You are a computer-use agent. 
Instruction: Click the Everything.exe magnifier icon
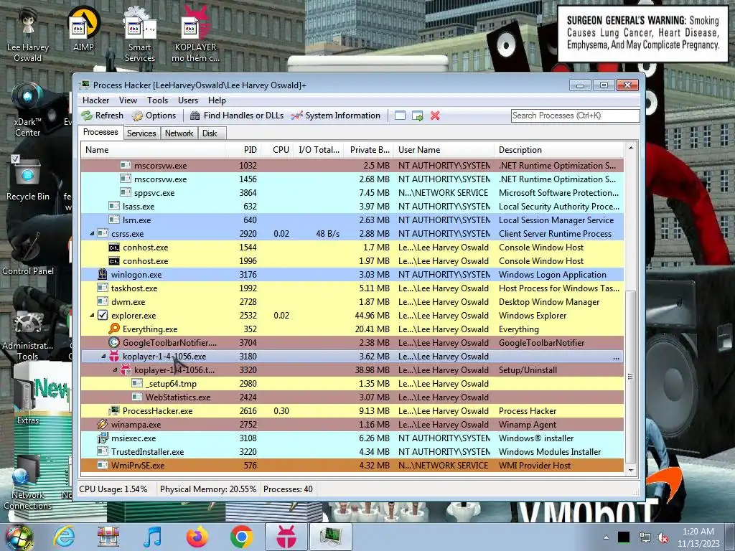[114, 329]
